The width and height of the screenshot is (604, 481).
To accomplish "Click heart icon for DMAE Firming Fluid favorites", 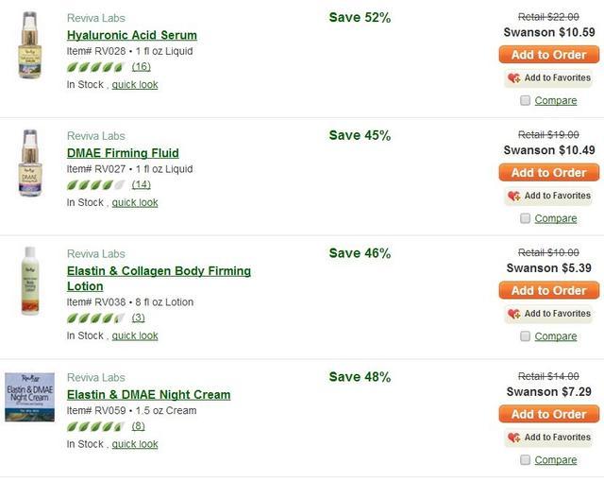I will click(x=513, y=196).
